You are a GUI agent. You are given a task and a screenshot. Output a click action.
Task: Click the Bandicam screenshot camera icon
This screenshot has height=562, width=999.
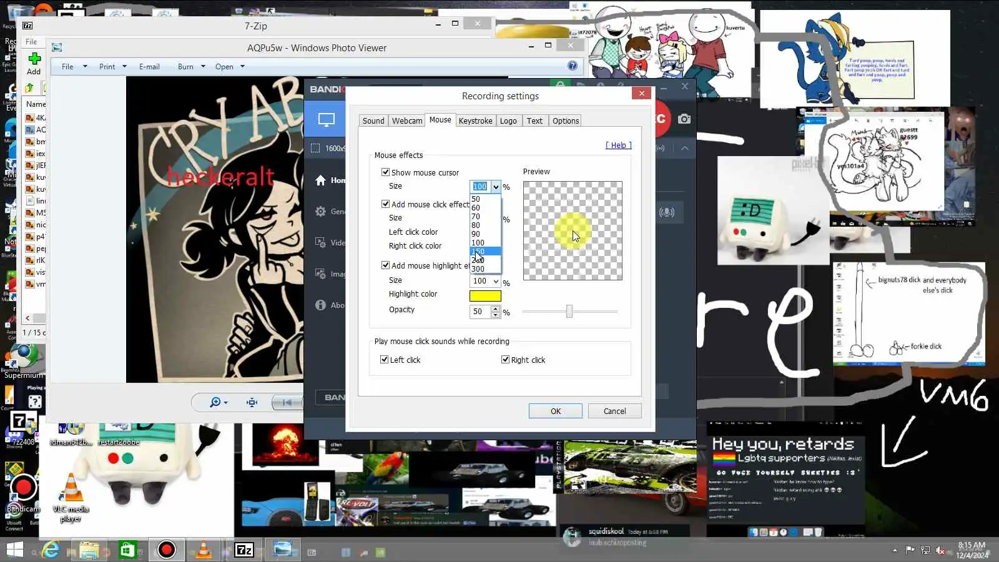coord(684,119)
